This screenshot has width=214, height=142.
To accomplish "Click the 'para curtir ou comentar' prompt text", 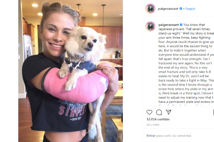I will [x=174, y=136].
